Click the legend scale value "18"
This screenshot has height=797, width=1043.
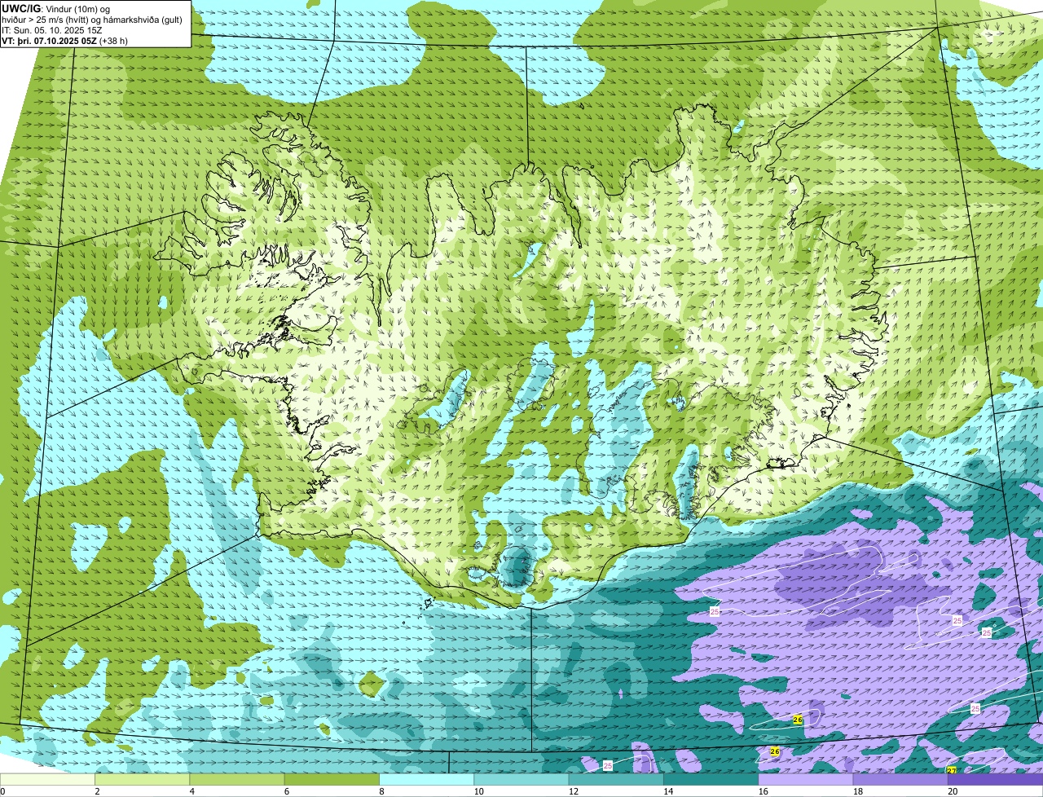click(x=857, y=791)
